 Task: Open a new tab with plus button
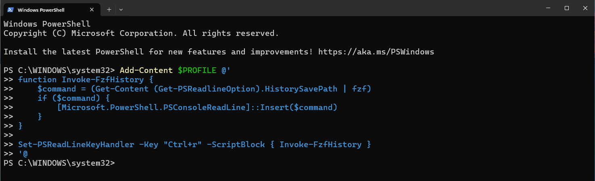[109, 9]
